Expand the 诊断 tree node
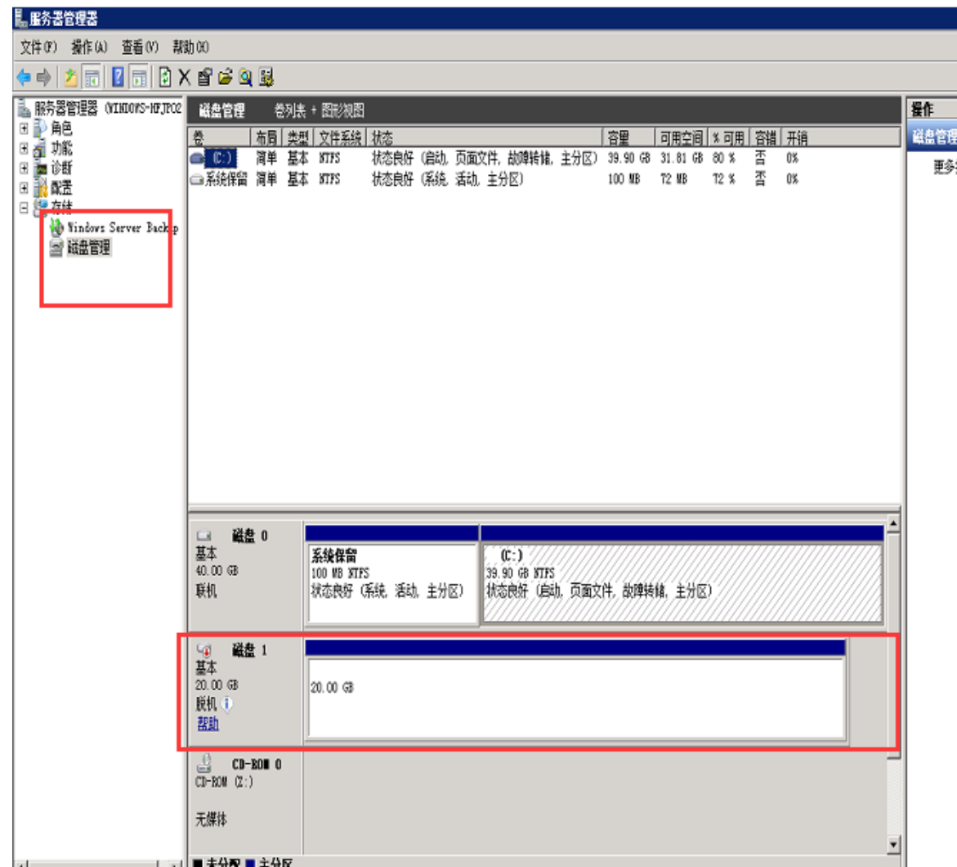This screenshot has height=867, width=957. [x=22, y=166]
